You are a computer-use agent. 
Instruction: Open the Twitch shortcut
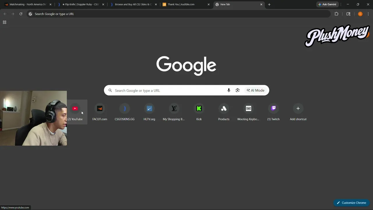coord(273,112)
